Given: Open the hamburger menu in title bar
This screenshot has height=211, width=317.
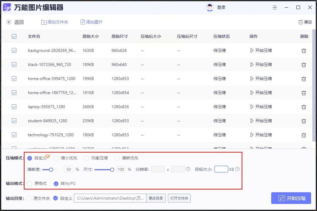Looking at the screenshot, I should 274,7.
